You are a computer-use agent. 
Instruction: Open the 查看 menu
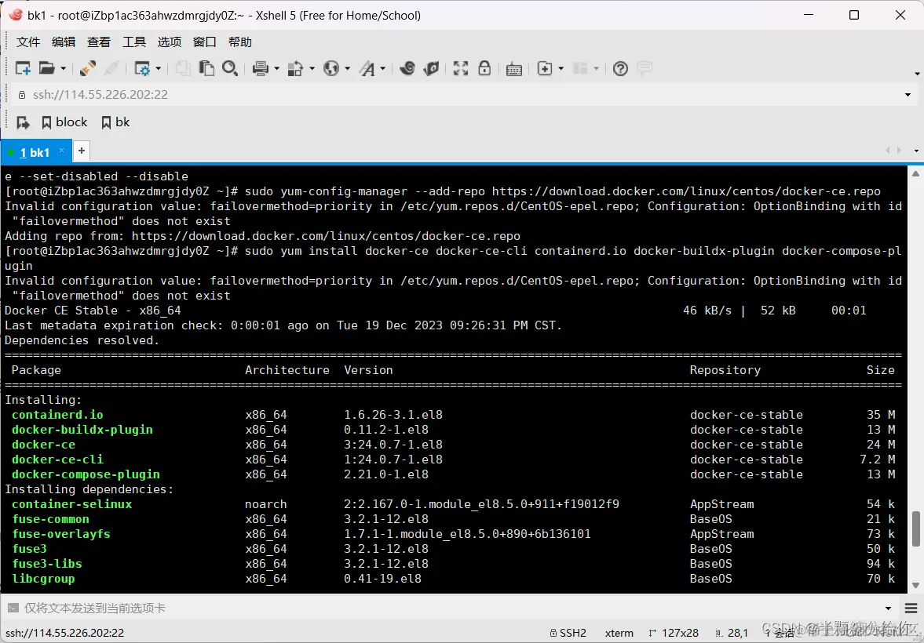98,42
